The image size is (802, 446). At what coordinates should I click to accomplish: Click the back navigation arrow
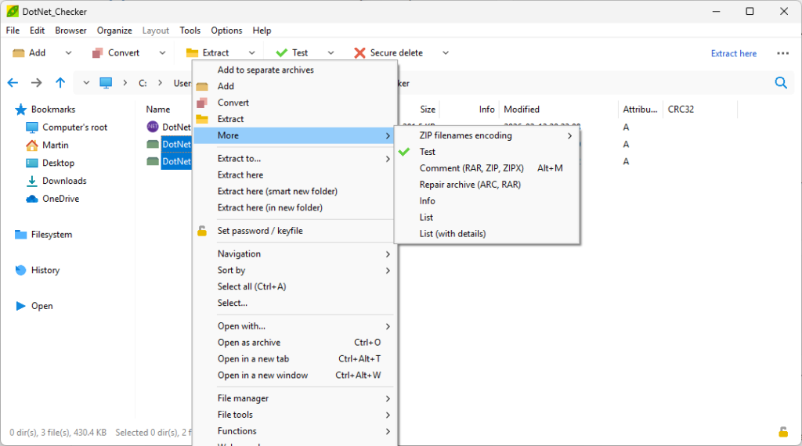click(x=13, y=83)
